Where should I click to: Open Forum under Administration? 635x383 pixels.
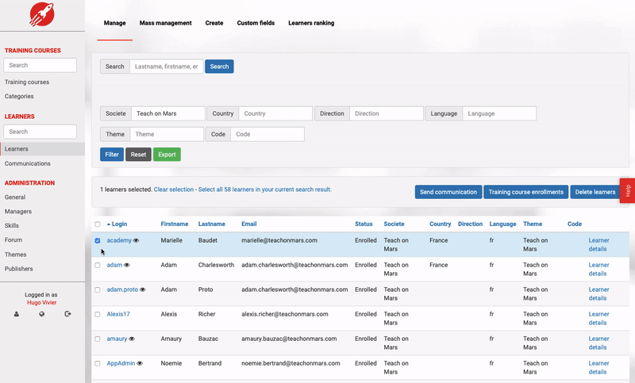[13, 239]
